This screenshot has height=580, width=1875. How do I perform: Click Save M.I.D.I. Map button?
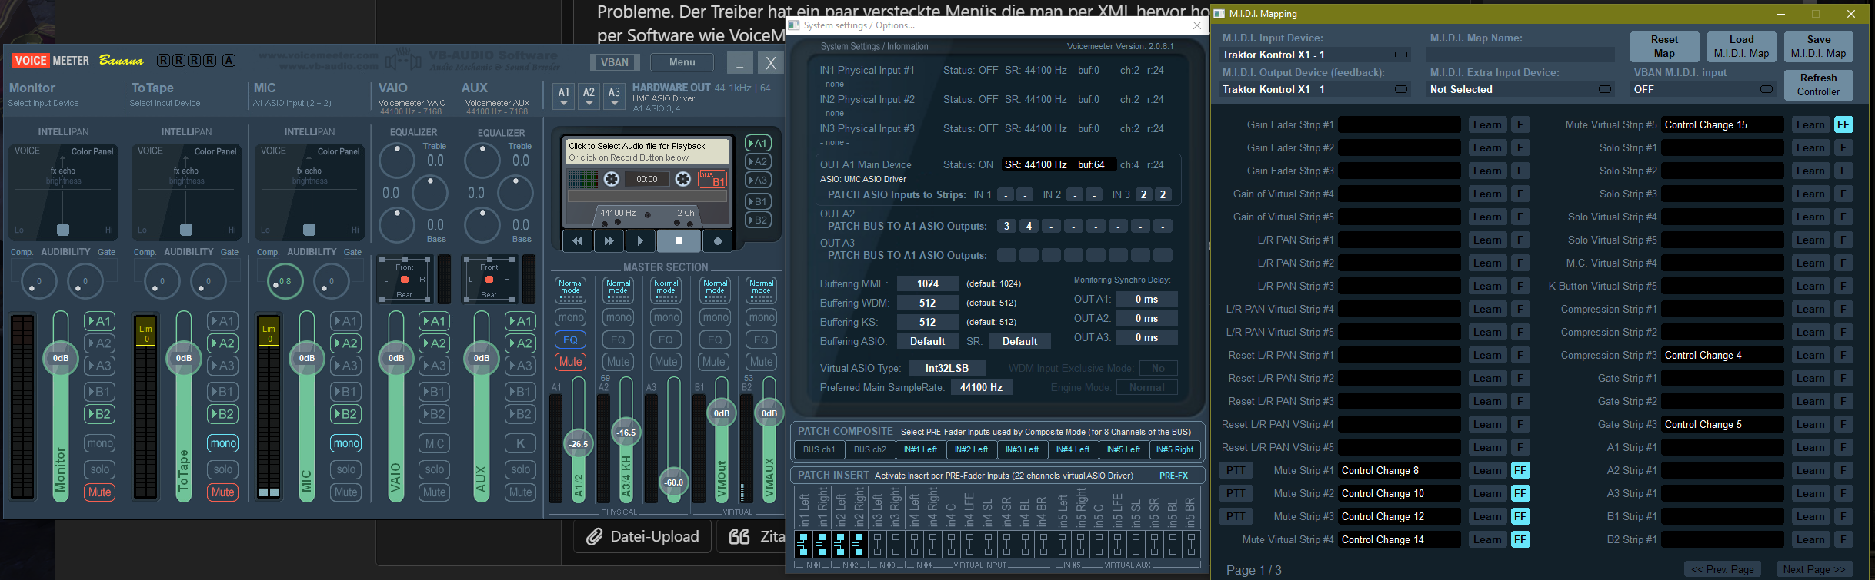[1818, 46]
